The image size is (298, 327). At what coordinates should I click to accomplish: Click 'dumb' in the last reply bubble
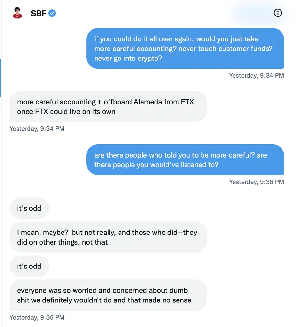pyautogui.click(x=179, y=290)
